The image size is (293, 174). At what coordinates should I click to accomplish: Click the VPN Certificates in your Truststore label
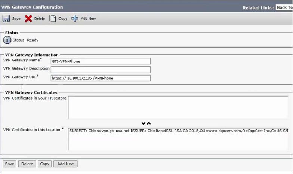tap(35, 98)
